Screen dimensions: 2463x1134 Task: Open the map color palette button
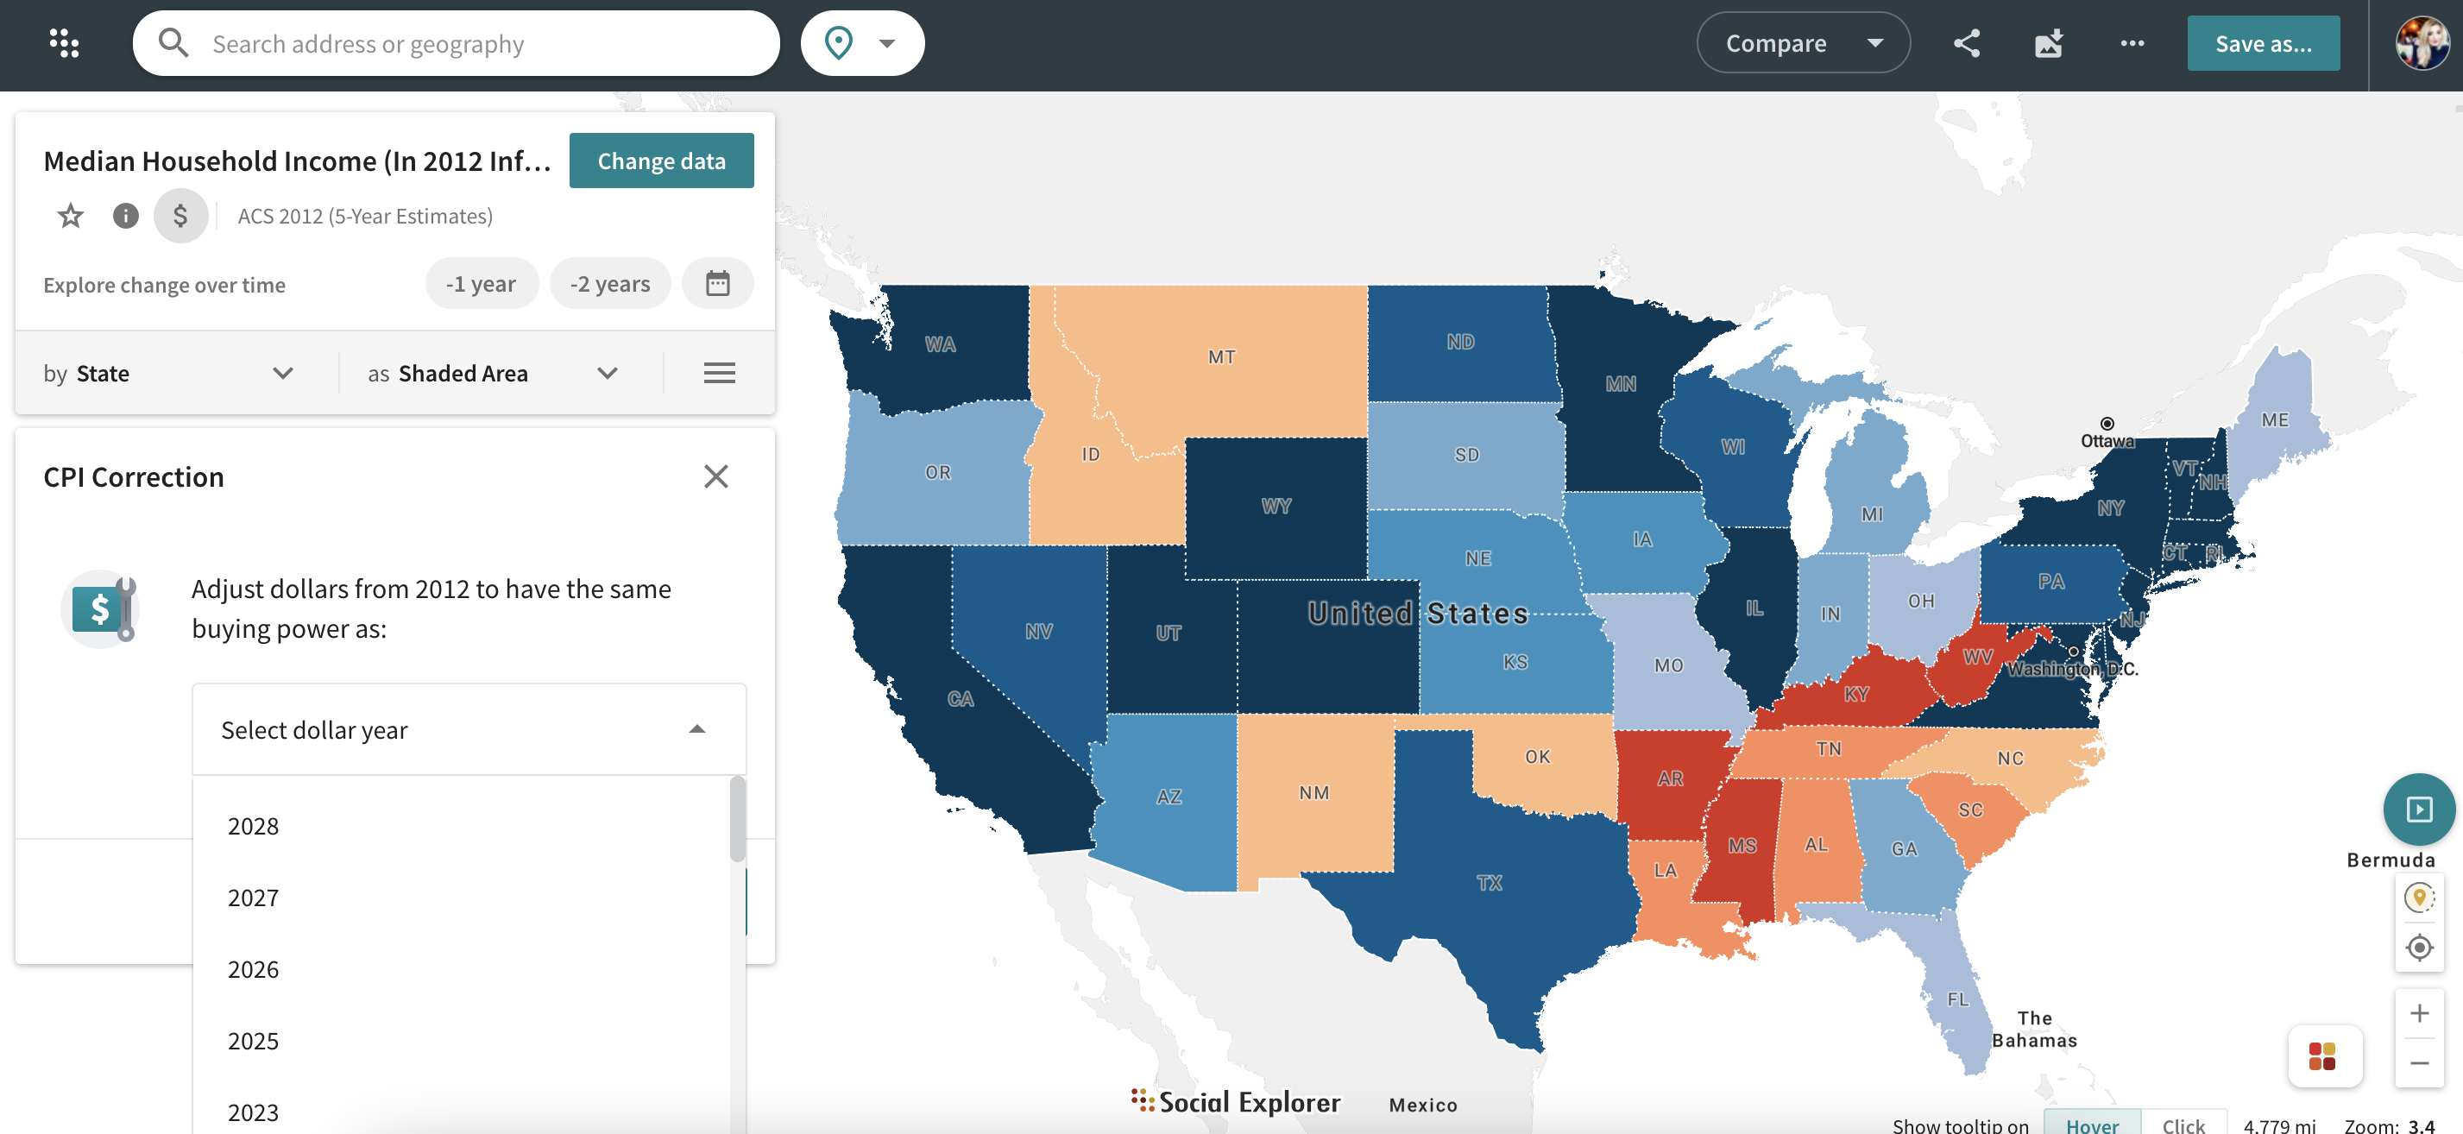click(2323, 1055)
